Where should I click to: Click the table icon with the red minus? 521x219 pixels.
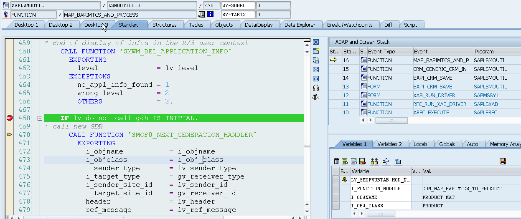[x=362, y=161]
